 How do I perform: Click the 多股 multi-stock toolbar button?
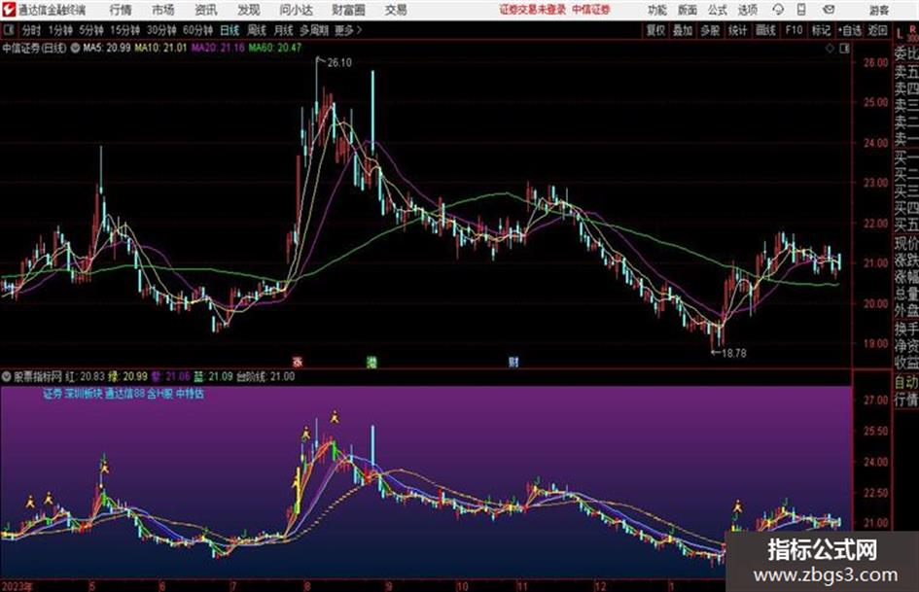[710, 30]
